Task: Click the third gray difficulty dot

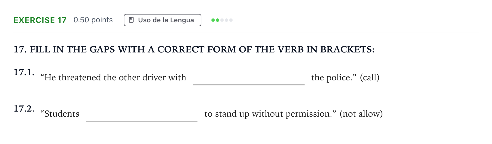Action: [222, 20]
